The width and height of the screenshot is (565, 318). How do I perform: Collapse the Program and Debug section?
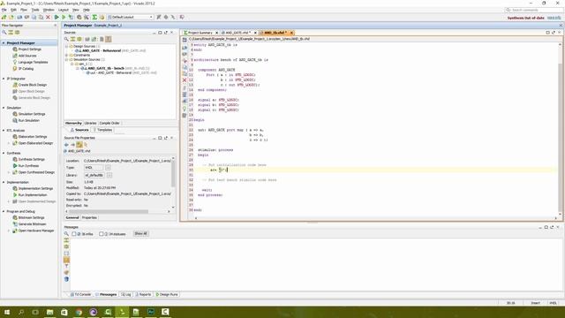4,212
